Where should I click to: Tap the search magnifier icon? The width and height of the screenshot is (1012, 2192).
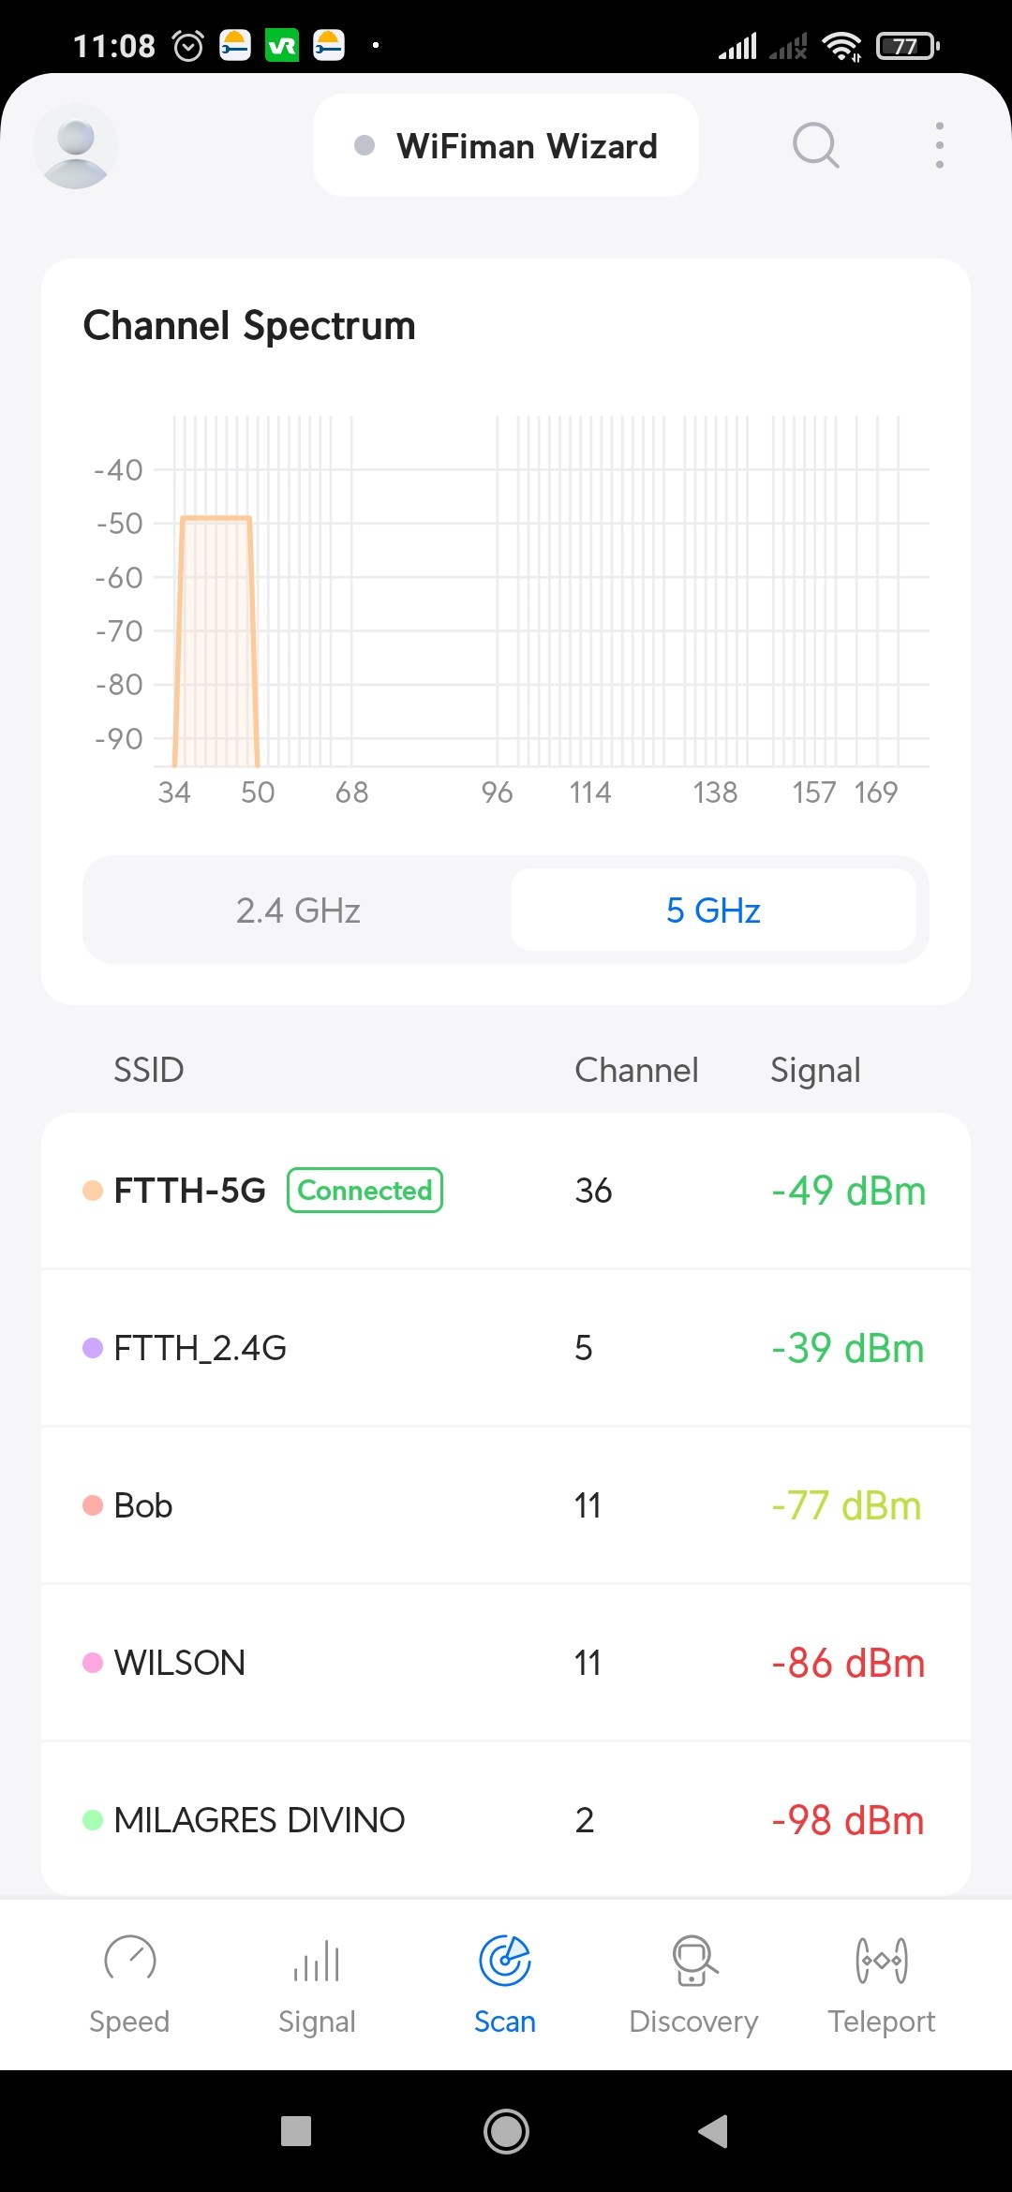point(815,145)
